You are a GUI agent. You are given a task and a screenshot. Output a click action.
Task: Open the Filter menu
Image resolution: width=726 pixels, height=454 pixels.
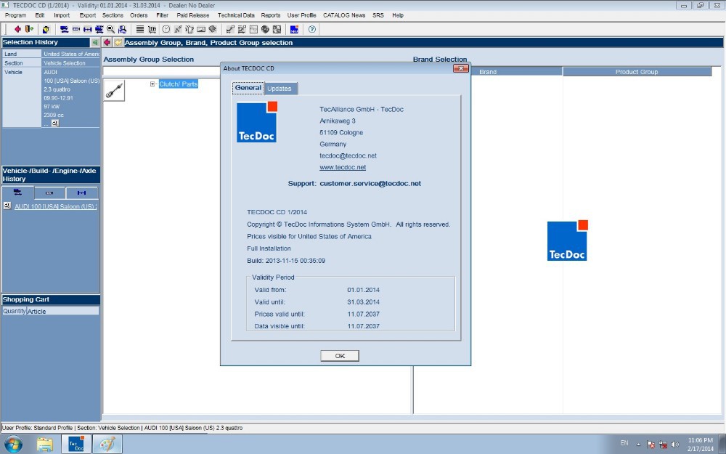coord(163,15)
